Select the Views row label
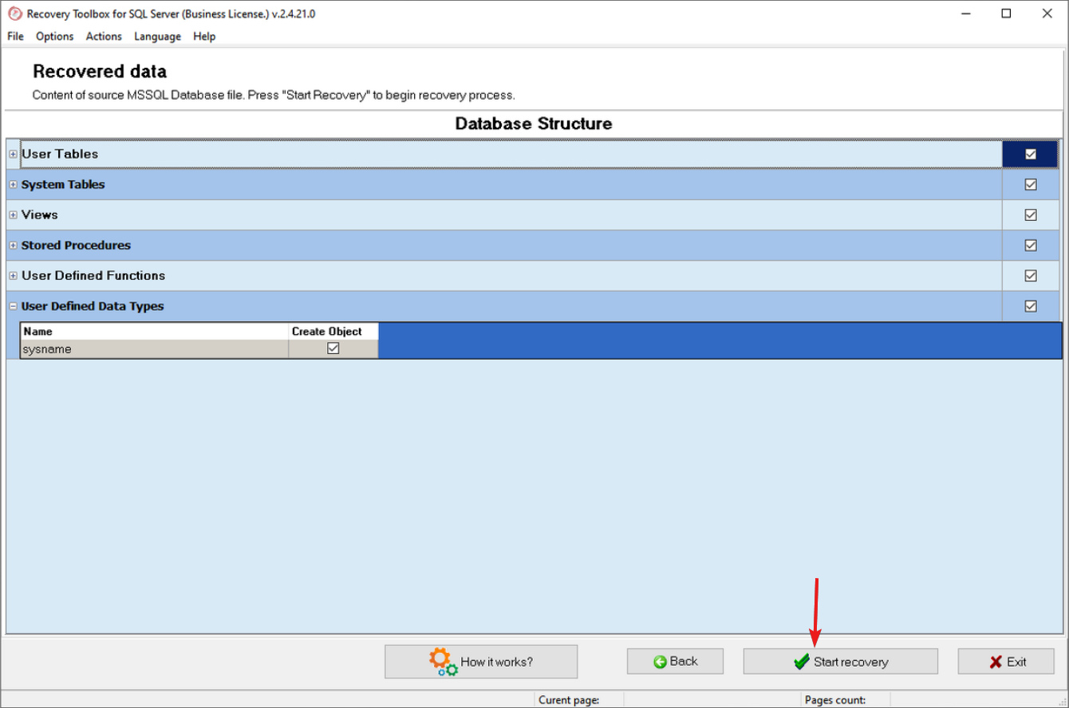1069x708 pixels. coord(40,214)
